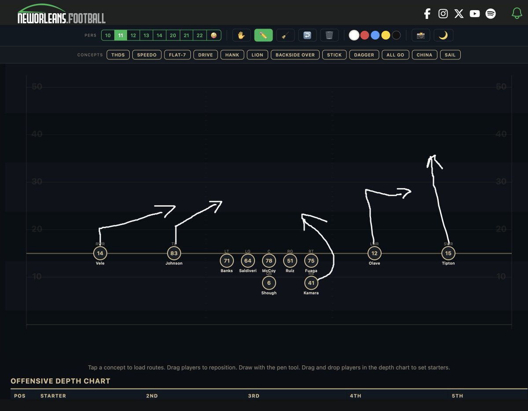
Task: Click the broom icon to clear drawings
Action: tap(285, 35)
